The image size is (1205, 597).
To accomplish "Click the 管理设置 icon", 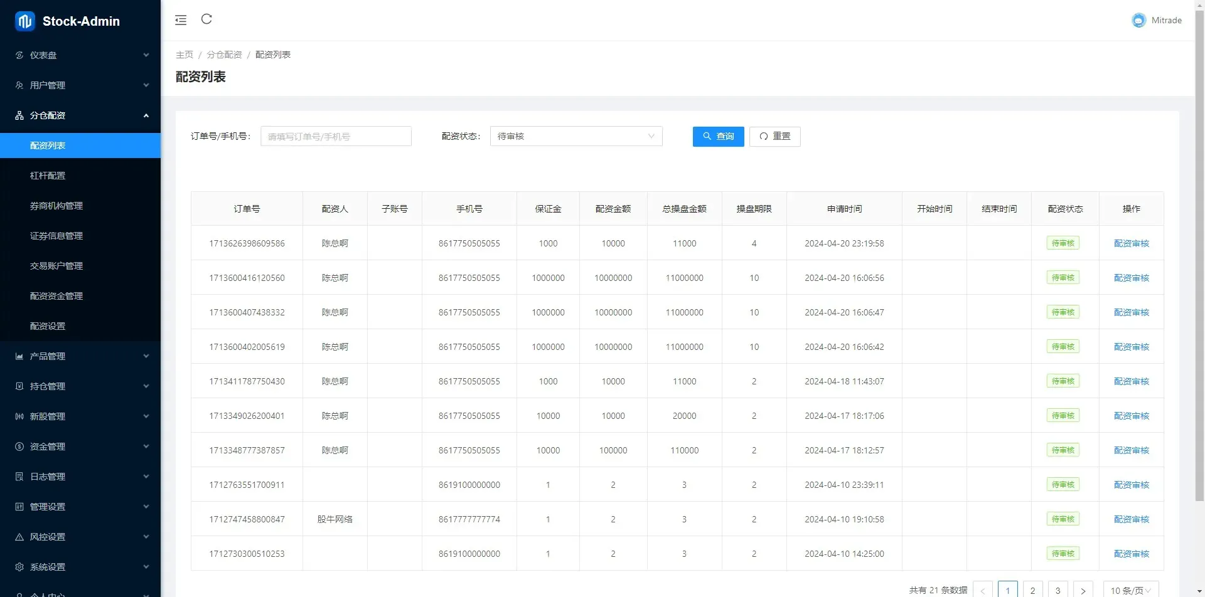I will coord(19,507).
